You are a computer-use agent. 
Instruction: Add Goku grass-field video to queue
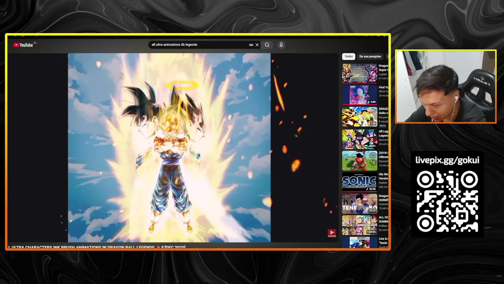coord(373,162)
